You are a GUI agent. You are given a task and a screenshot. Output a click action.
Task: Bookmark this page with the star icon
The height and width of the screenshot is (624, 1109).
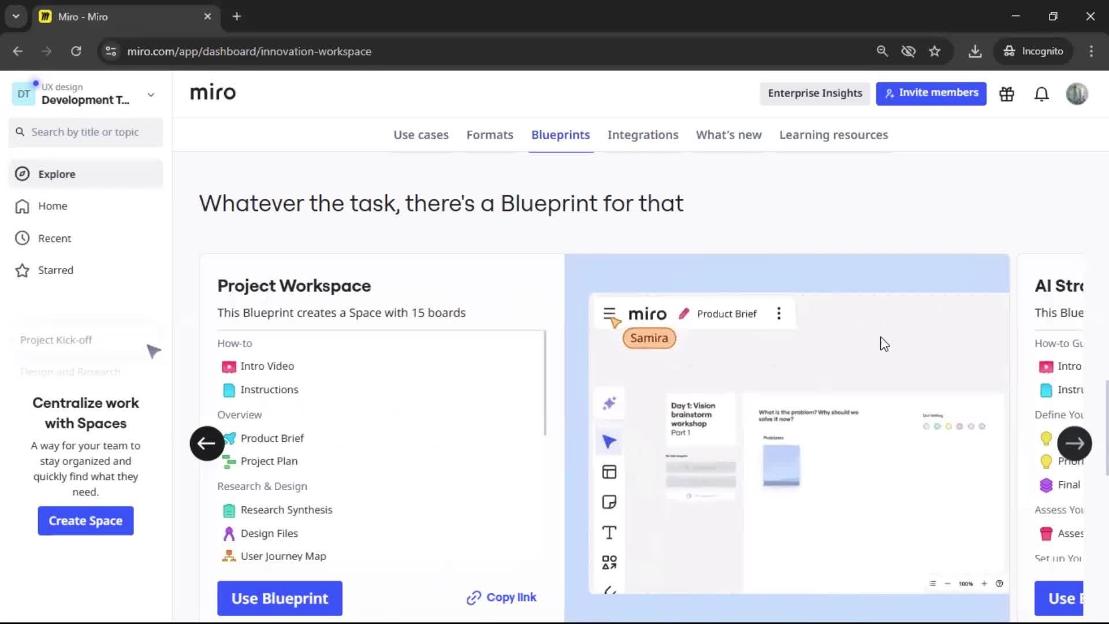tap(935, 51)
